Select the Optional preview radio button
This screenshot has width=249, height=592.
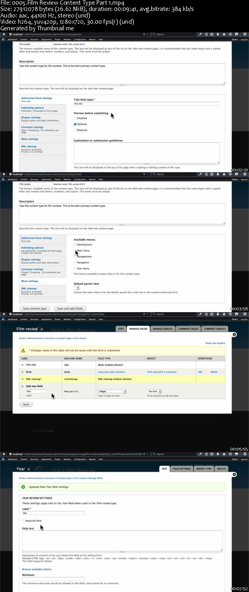click(75, 124)
